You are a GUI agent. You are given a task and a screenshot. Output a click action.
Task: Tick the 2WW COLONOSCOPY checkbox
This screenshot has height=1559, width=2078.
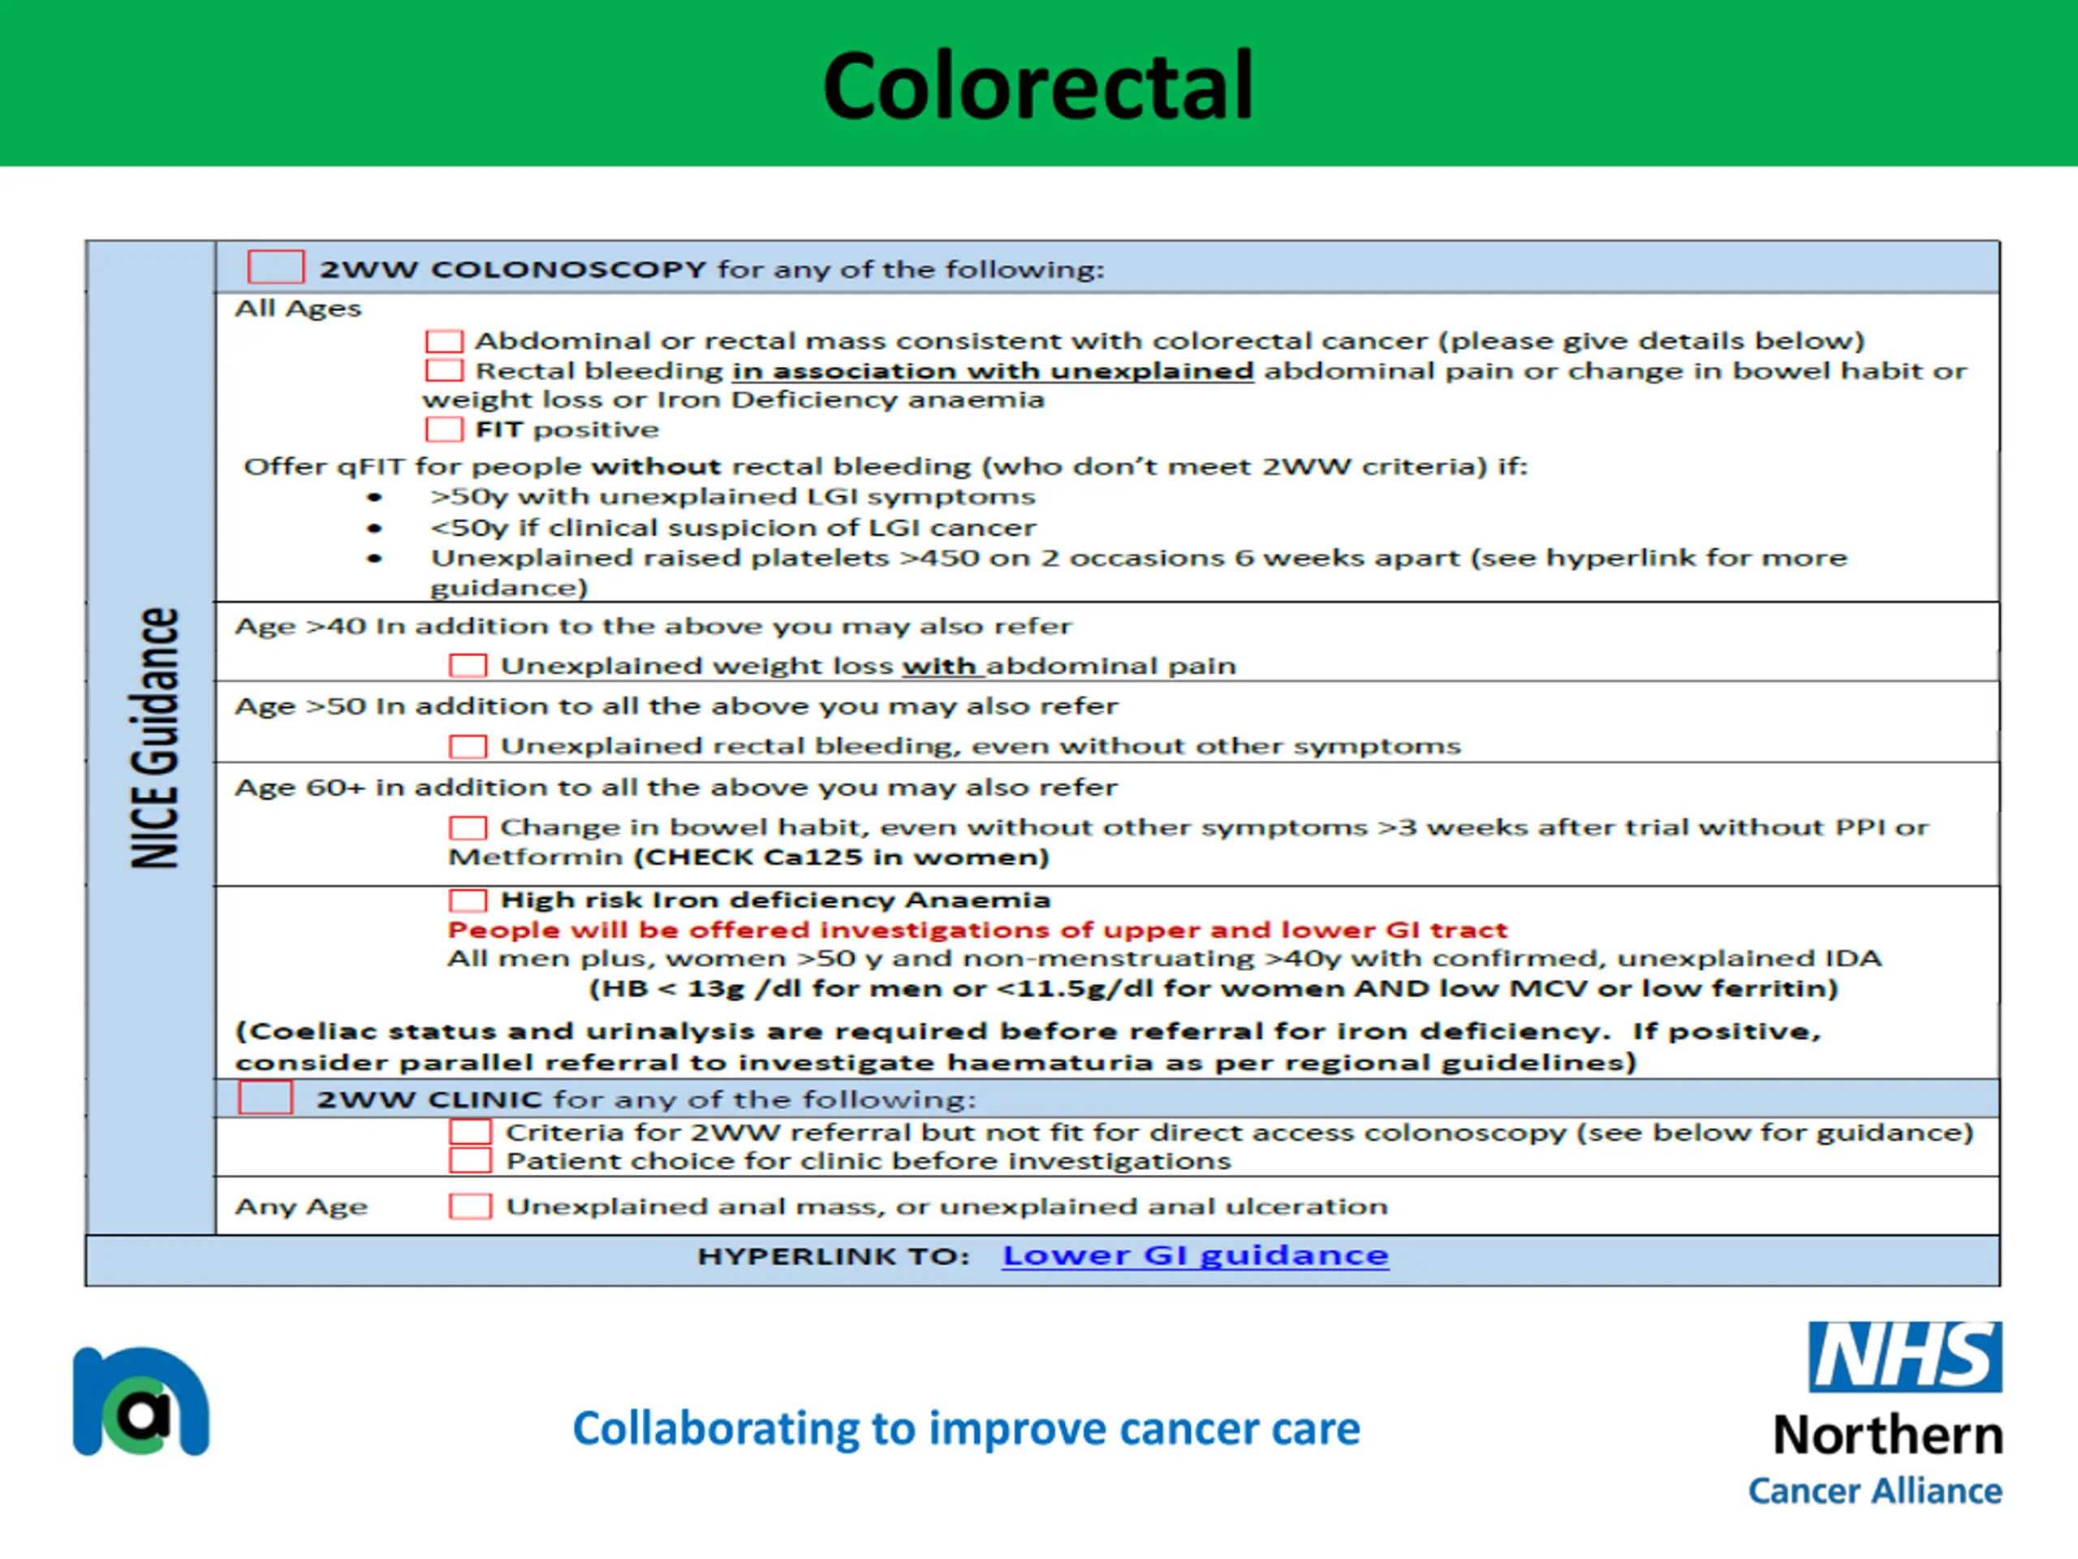(x=275, y=267)
